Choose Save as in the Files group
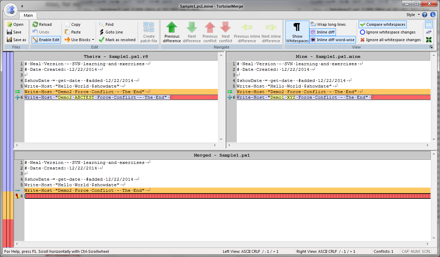 pos(16,40)
